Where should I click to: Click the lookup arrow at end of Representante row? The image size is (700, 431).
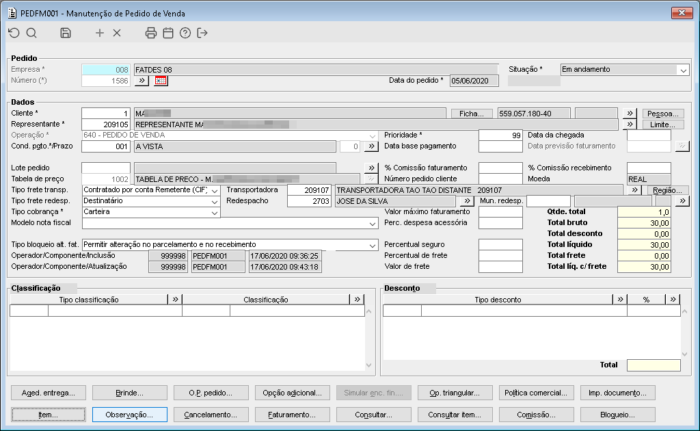[630, 124]
